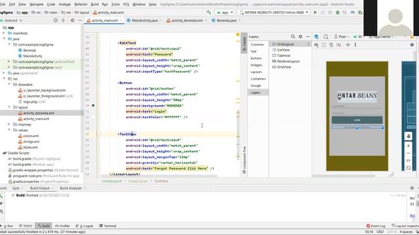Open the Profiler tool window
Screen dimensions: 419x235
pyautogui.click(x=62, y=226)
